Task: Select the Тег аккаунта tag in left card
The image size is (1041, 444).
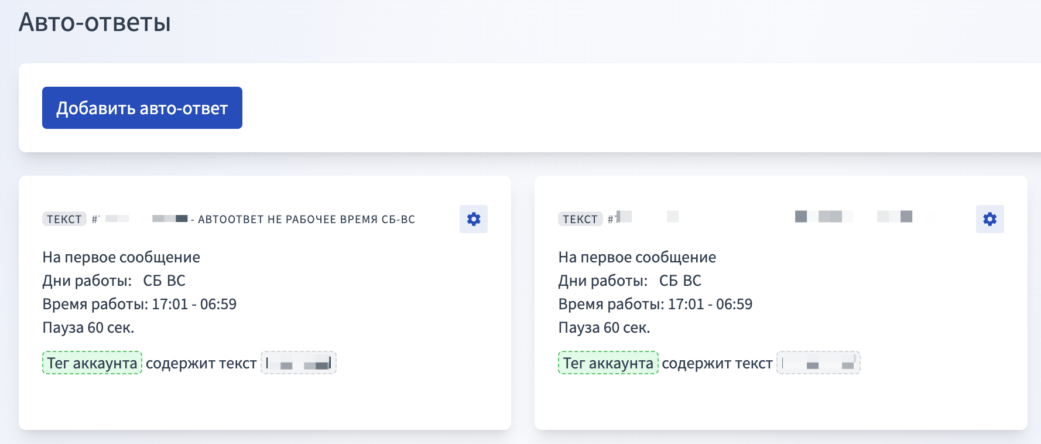Action: click(92, 363)
